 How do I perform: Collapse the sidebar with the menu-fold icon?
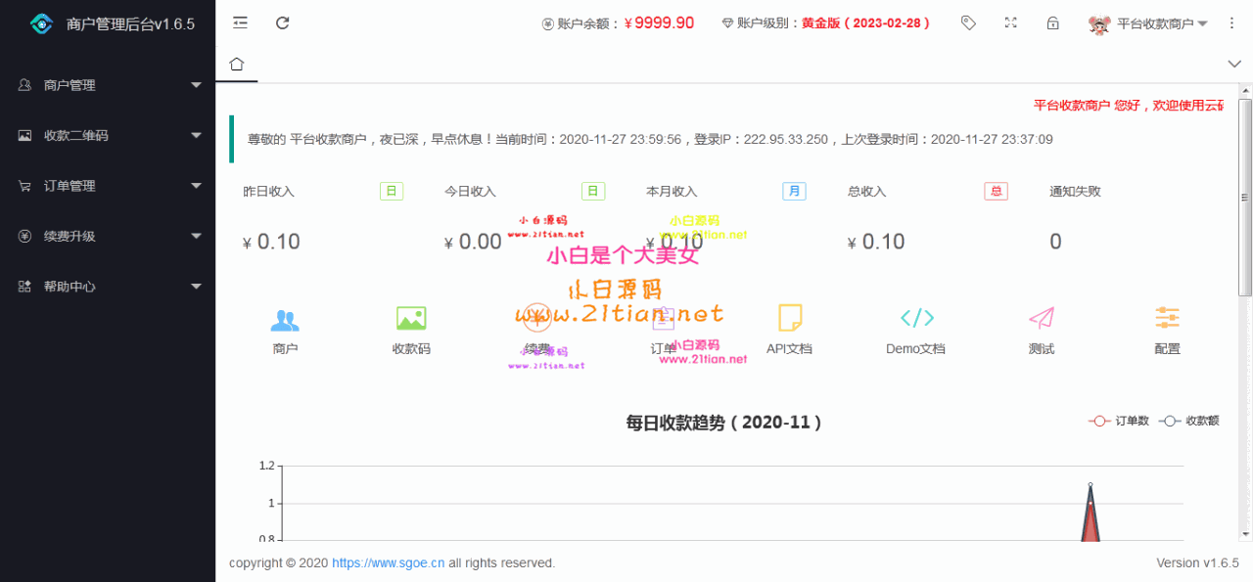click(240, 22)
